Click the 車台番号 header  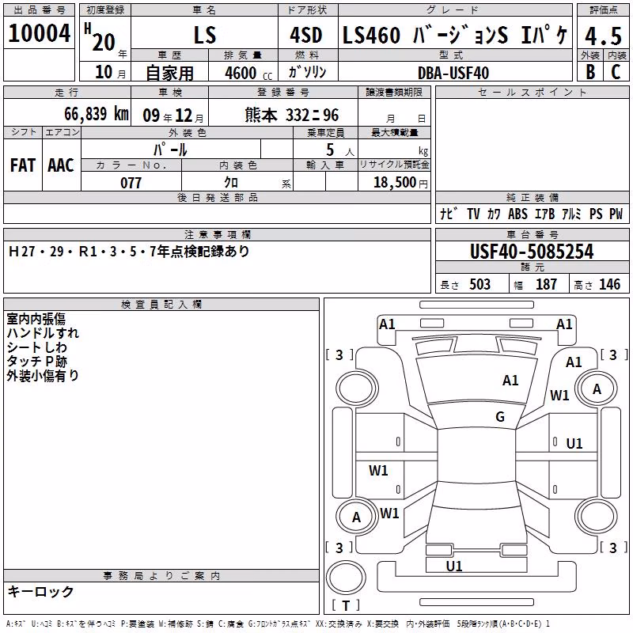coord(532,234)
